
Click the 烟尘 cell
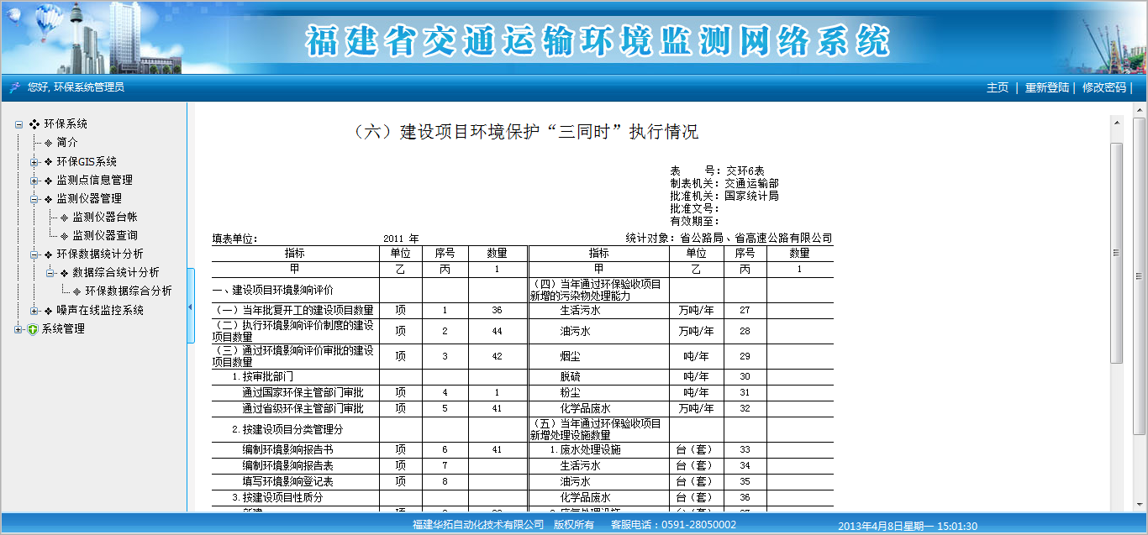click(x=598, y=356)
